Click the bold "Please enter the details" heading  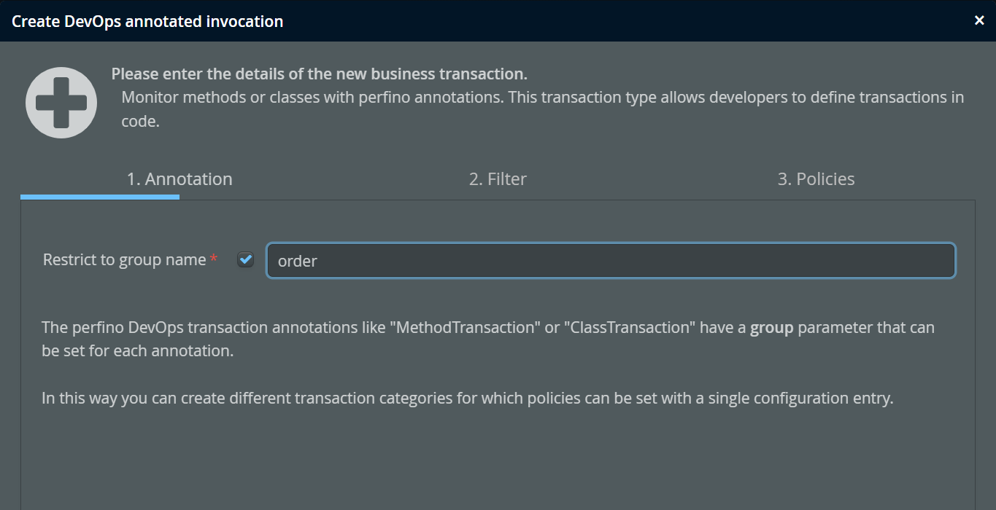(319, 74)
